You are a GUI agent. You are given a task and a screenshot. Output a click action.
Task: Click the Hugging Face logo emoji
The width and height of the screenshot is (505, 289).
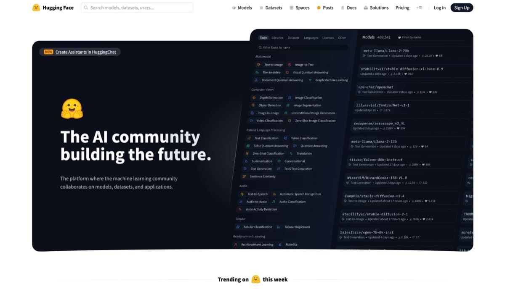[36, 8]
